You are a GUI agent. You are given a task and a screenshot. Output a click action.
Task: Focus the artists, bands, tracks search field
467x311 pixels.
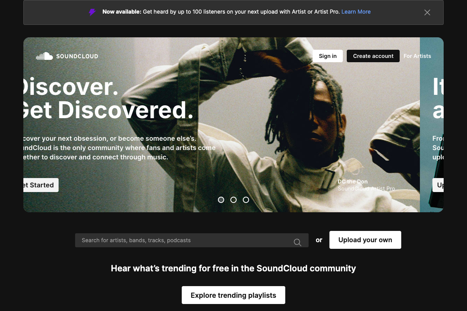pyautogui.click(x=192, y=240)
